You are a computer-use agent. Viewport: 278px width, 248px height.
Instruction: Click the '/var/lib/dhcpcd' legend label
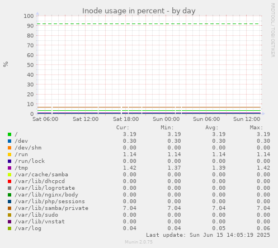(x=40, y=181)
